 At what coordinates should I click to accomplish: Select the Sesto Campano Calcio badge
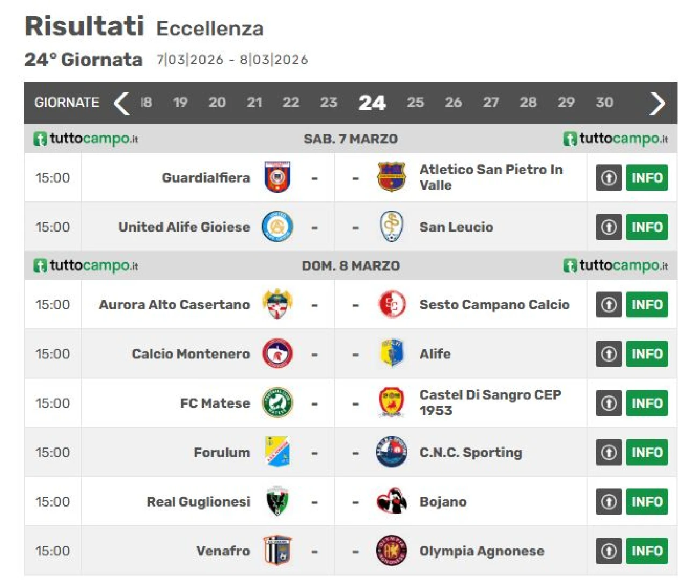click(391, 305)
